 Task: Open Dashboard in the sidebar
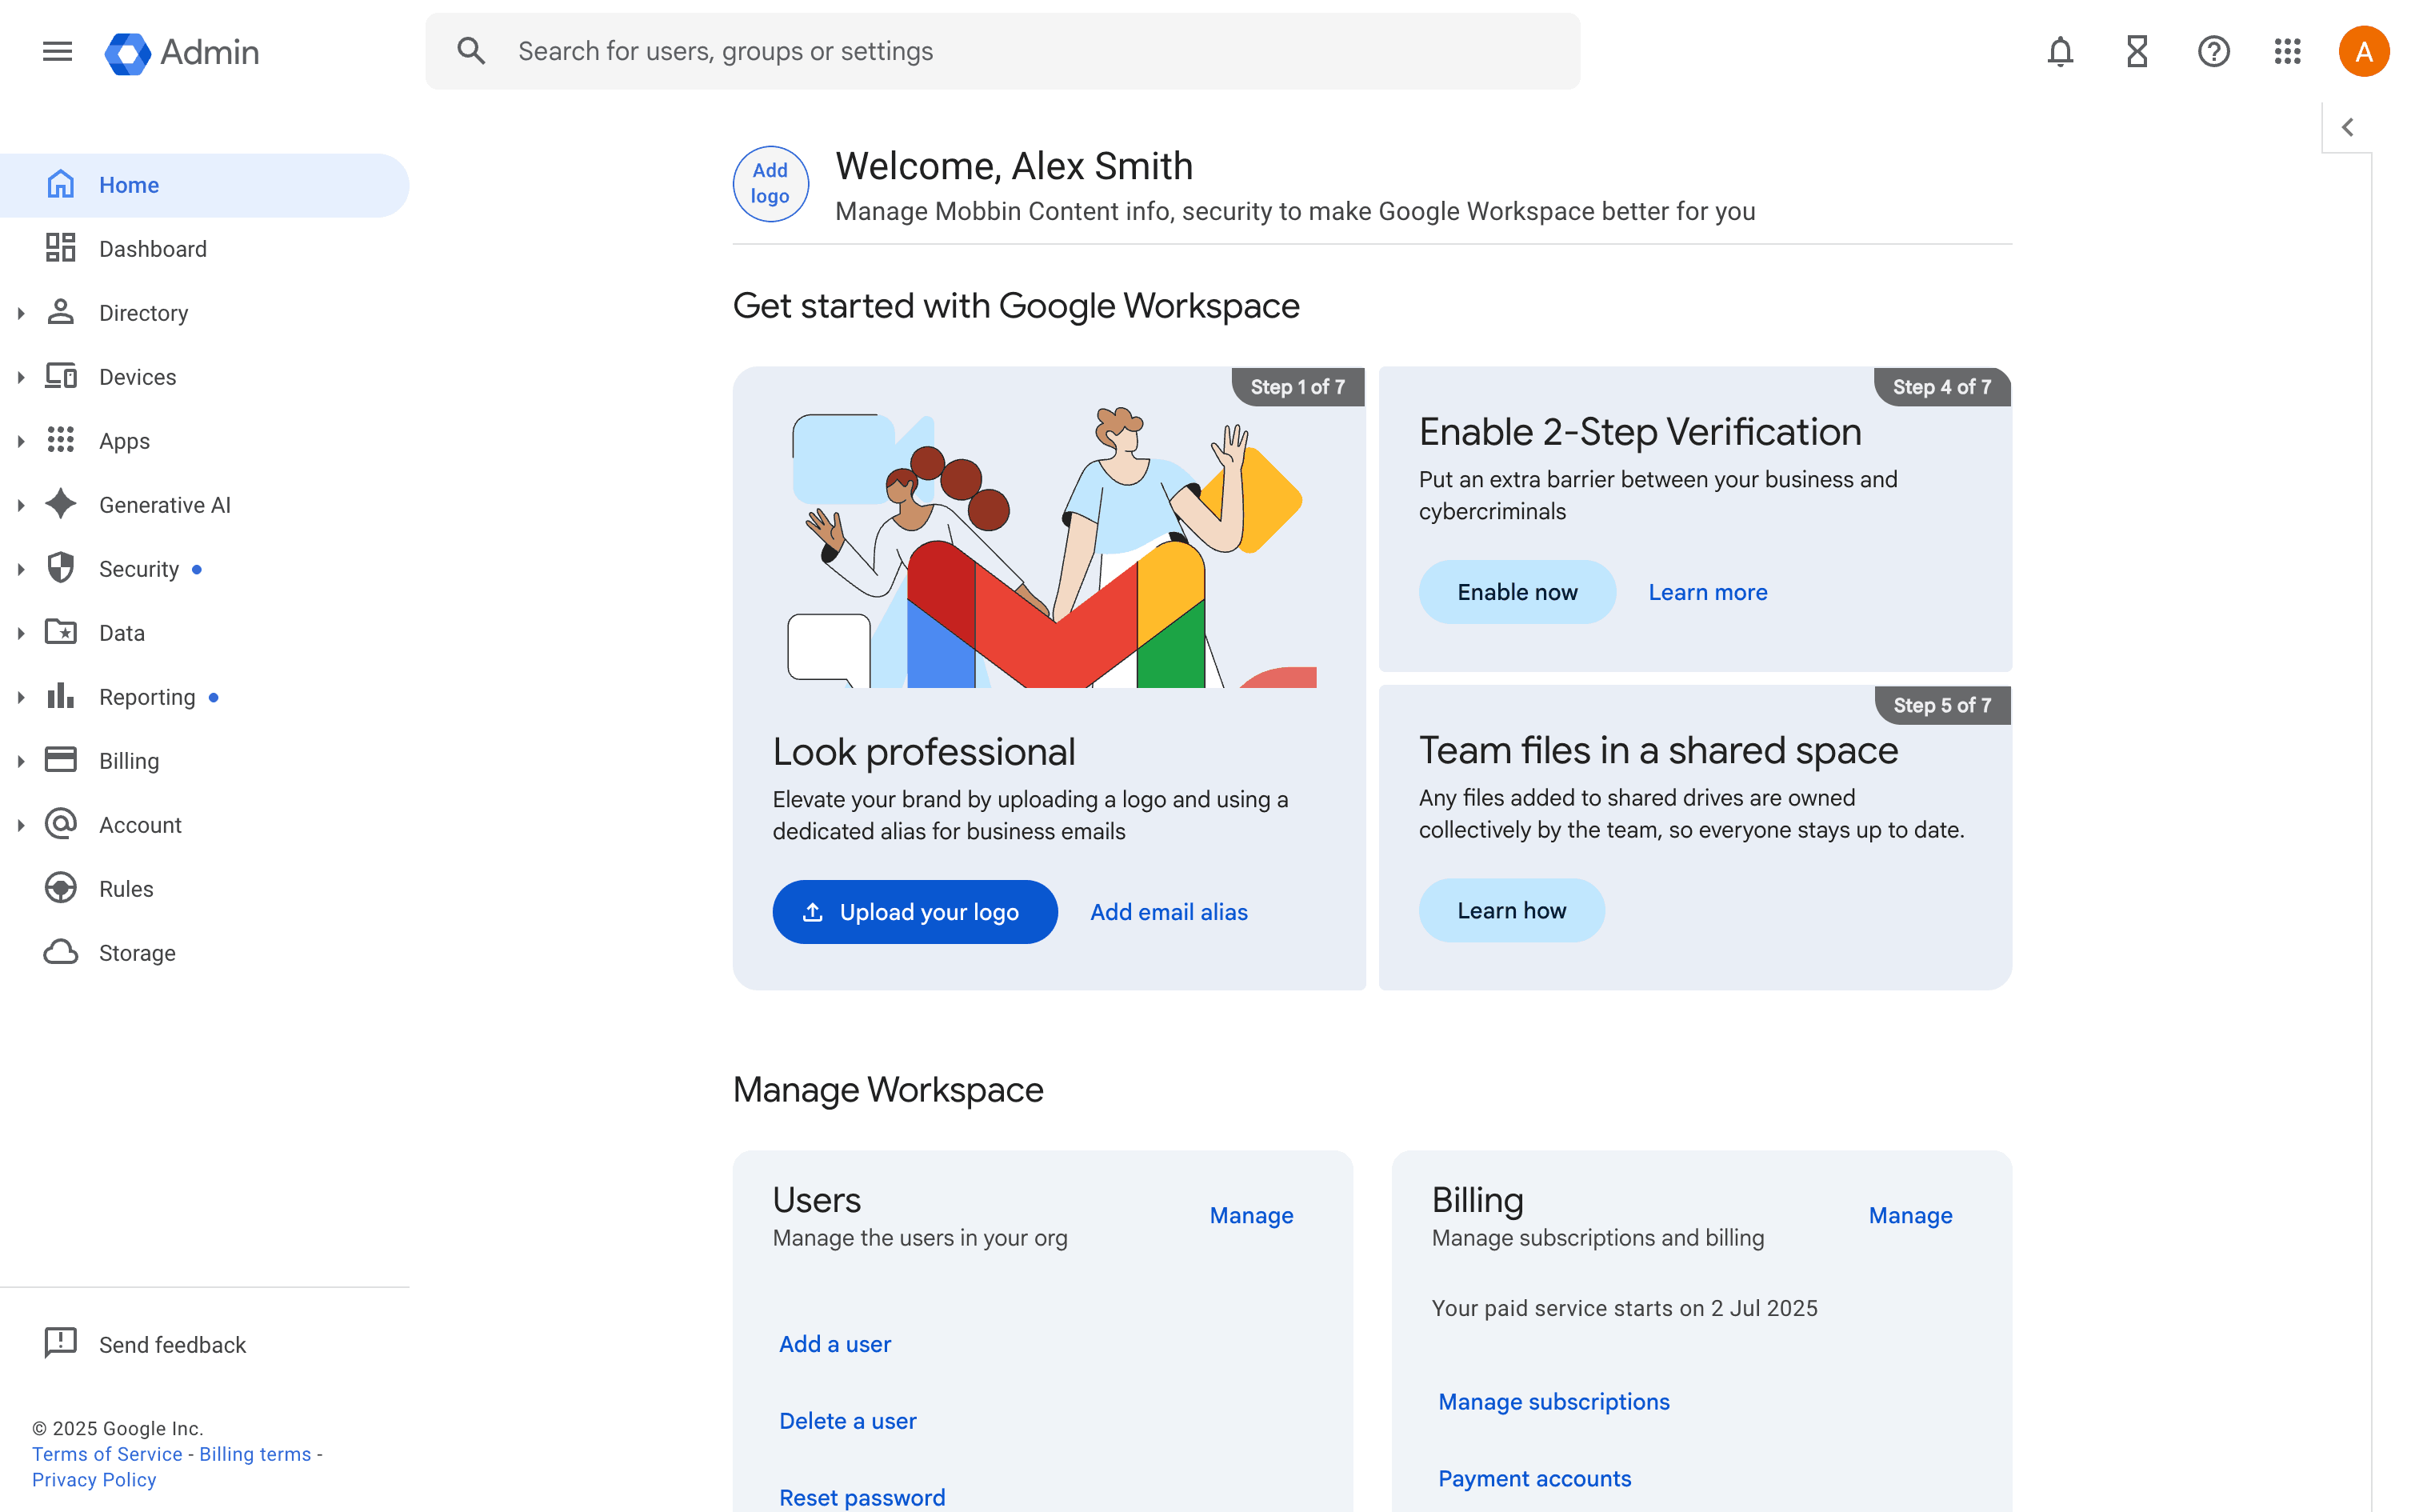(152, 249)
